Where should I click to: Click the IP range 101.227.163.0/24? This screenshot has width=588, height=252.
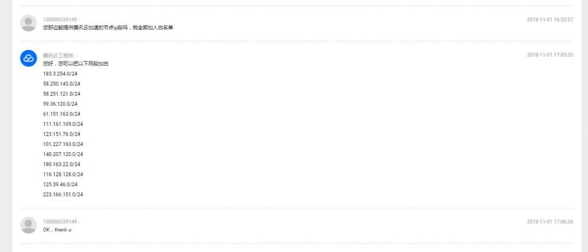[x=63, y=144]
